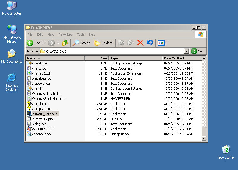Expand the Views dropdown arrow

click(x=166, y=43)
